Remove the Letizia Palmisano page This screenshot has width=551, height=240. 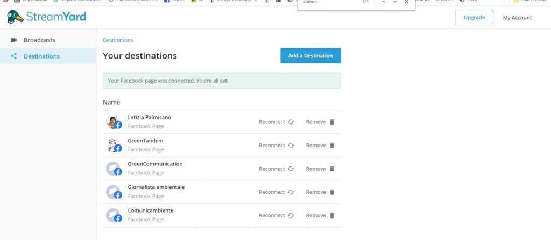tap(320, 122)
